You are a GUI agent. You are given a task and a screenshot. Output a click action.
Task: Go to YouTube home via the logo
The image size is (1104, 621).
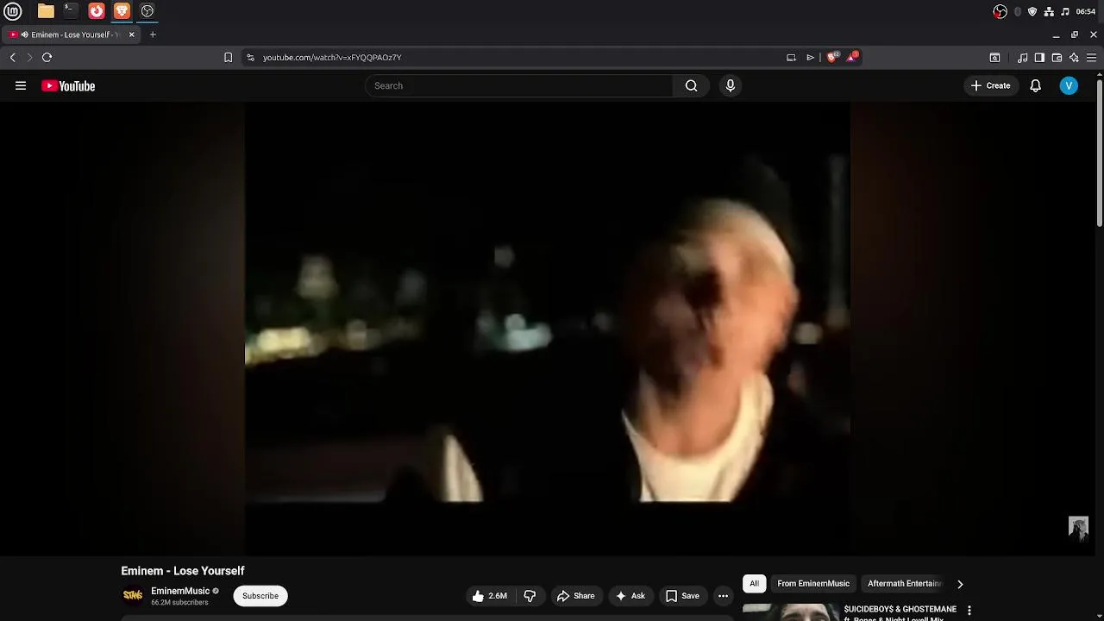(x=68, y=85)
